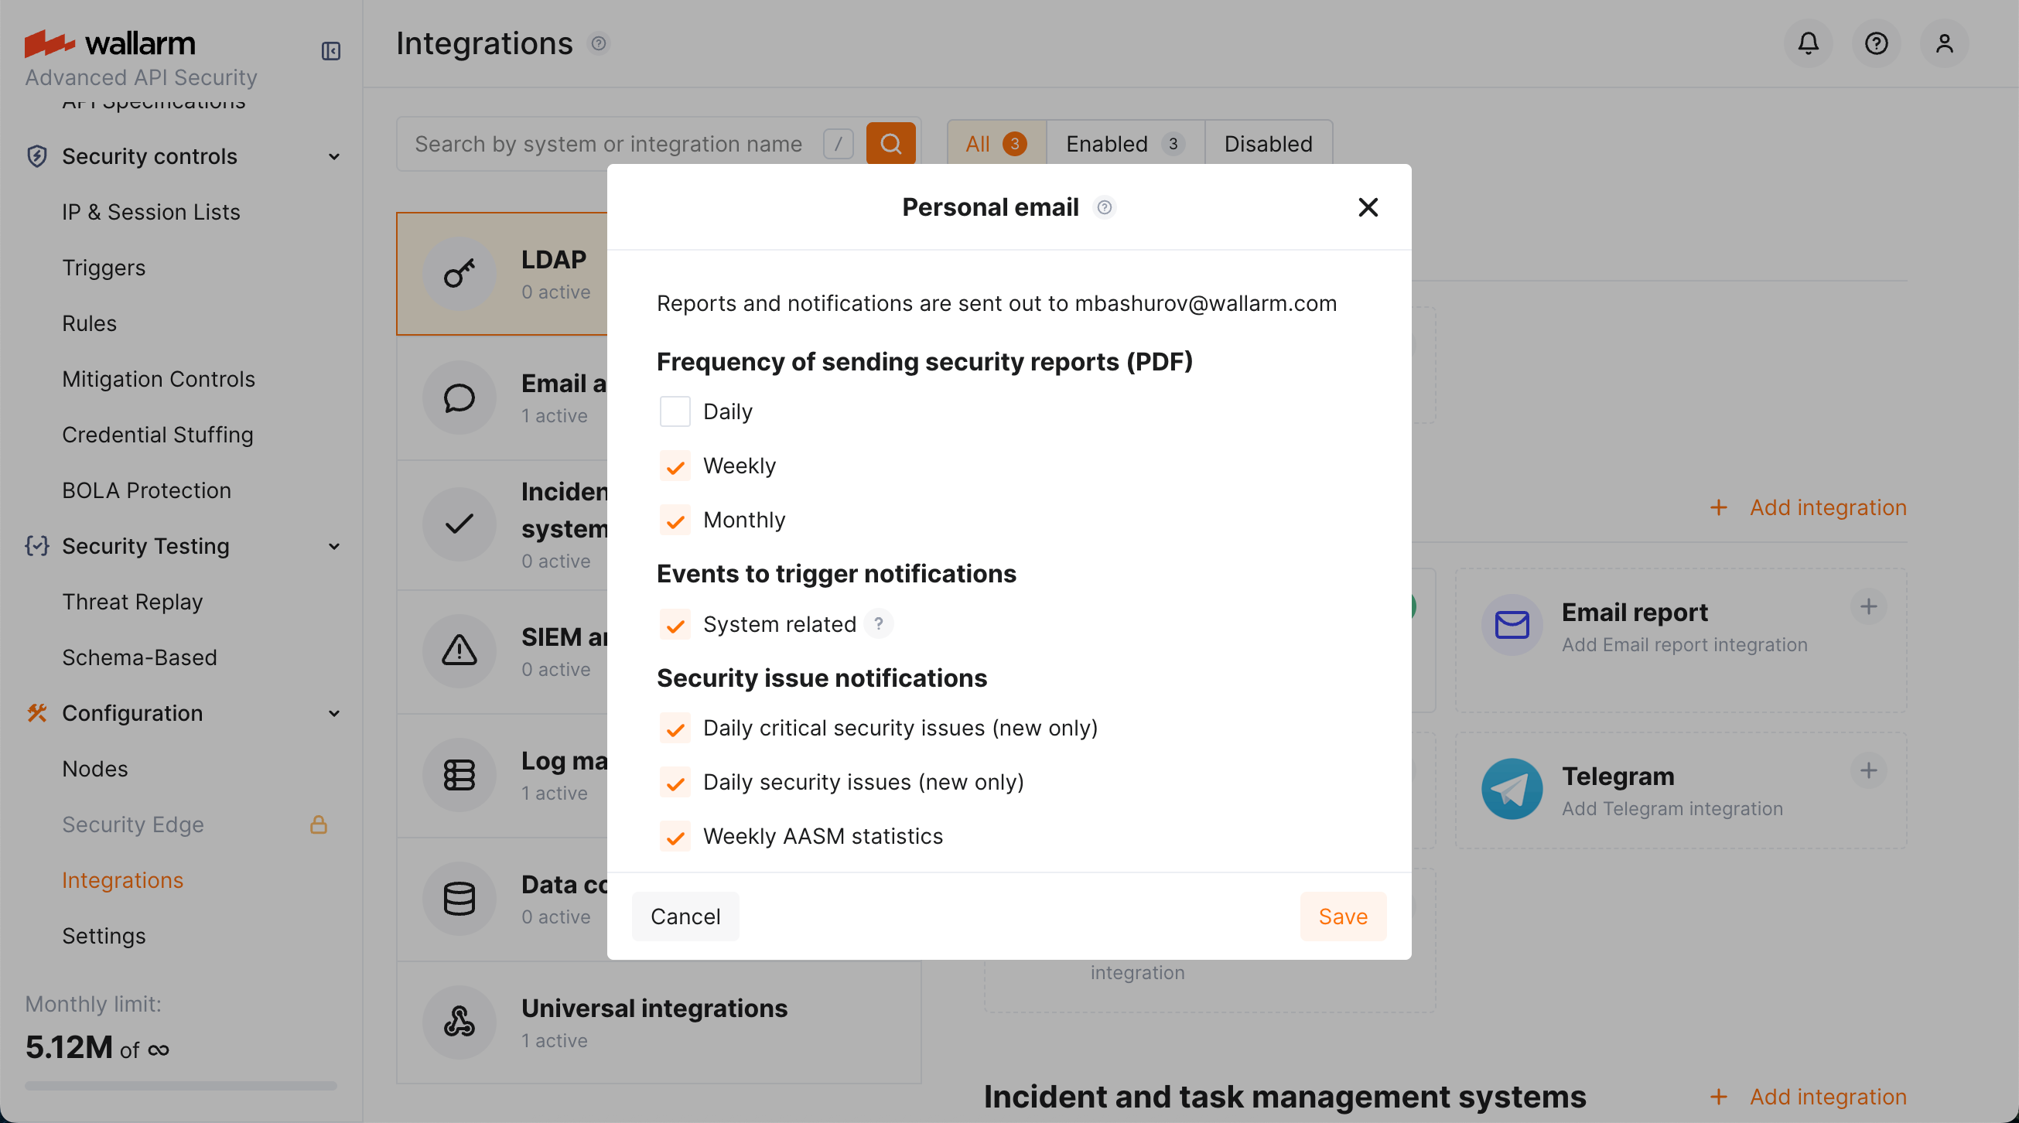Collapse the Configuration section
Screen dimensions: 2019x1123
point(335,714)
